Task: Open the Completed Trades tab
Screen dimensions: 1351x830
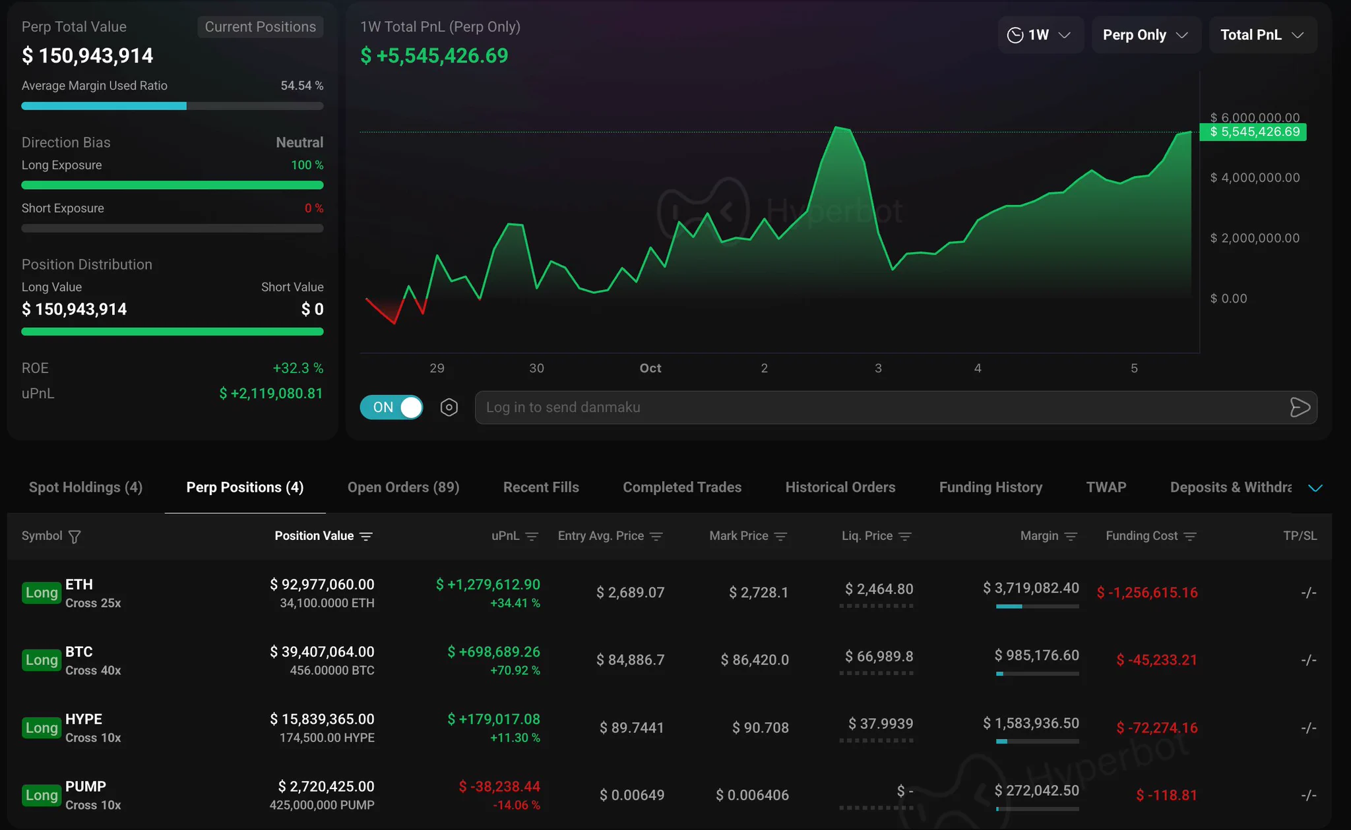Action: 682,487
